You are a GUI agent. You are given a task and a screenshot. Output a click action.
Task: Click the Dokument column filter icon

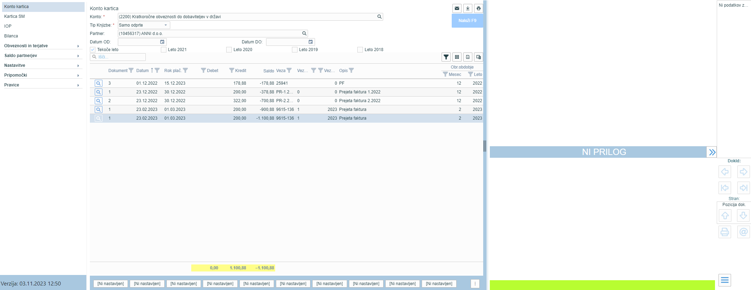[x=131, y=70]
